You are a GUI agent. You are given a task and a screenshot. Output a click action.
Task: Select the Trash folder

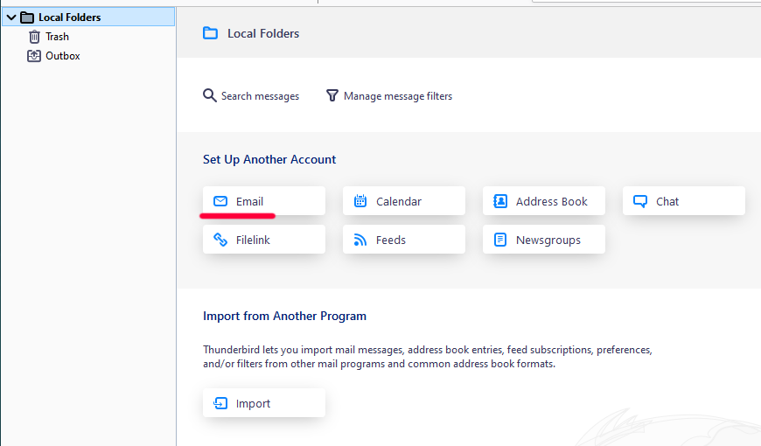57,37
